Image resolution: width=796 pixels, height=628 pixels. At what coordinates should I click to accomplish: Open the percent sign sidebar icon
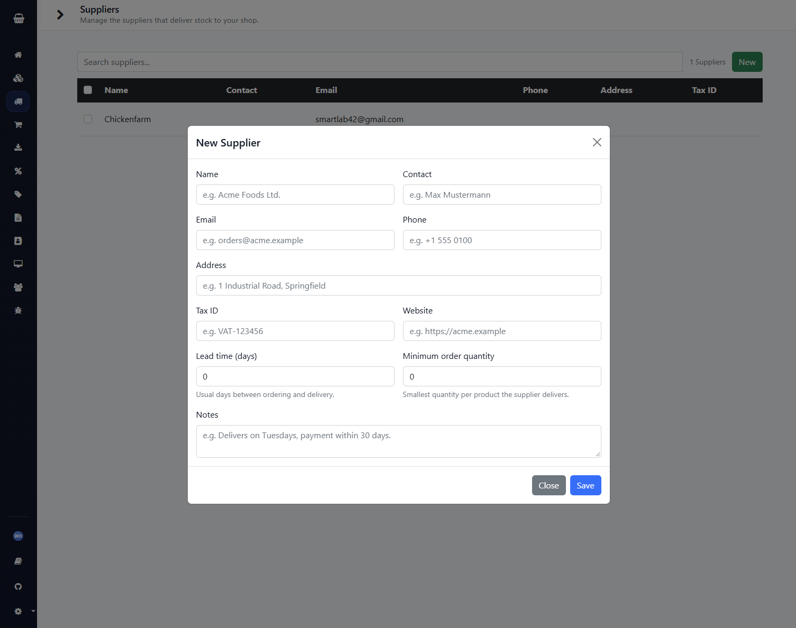pos(18,171)
